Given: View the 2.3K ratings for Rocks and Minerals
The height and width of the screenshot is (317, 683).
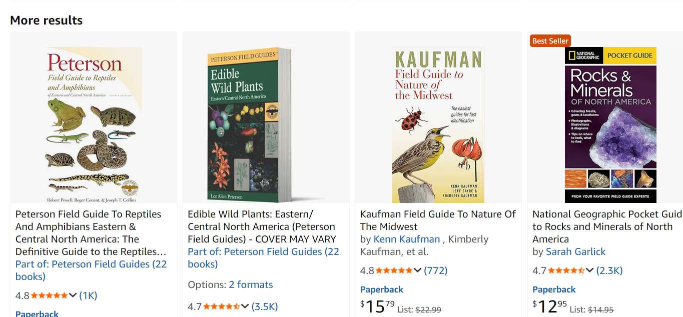Looking at the screenshot, I should 609,270.
